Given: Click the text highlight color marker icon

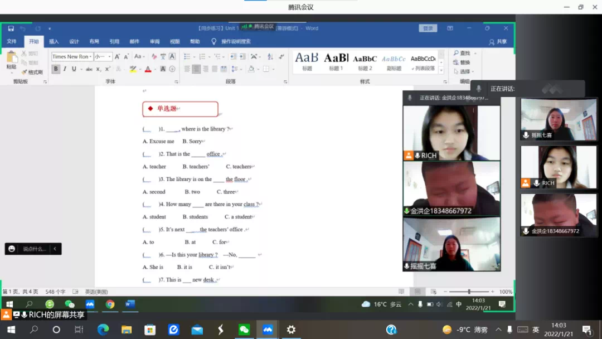Looking at the screenshot, I should click(x=133, y=69).
